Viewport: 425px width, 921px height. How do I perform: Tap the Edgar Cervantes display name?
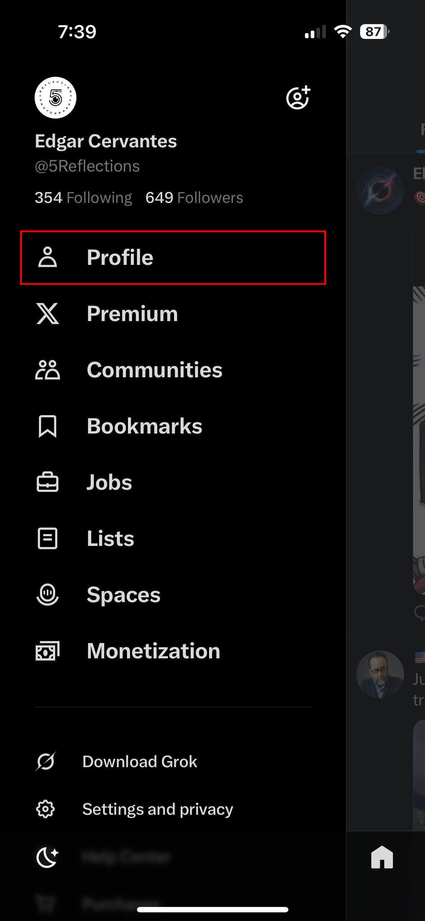click(106, 141)
